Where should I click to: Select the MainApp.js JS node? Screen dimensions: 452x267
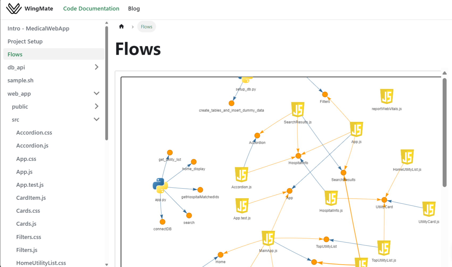pos(268,238)
